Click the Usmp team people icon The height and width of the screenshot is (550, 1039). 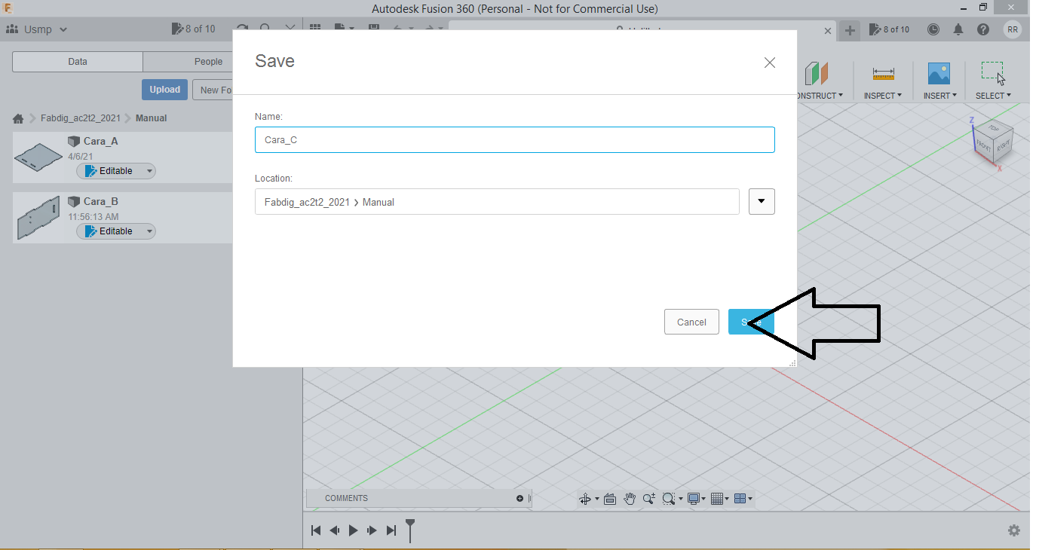click(x=13, y=29)
